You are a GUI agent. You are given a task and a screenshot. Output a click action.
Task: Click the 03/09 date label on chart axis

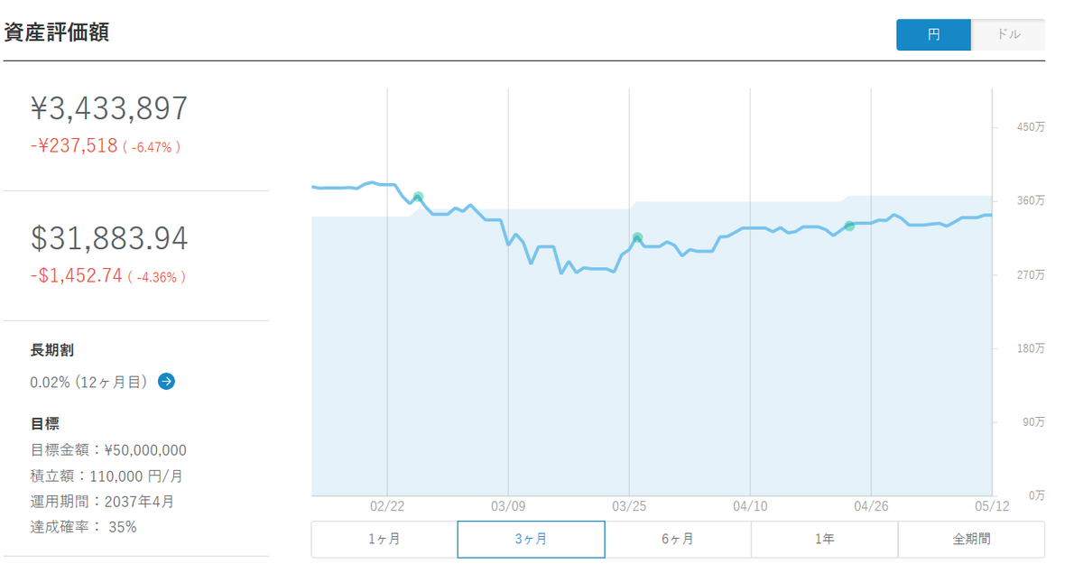508,507
